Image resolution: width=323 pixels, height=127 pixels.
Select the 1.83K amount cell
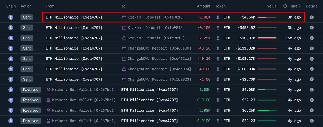point(205,90)
